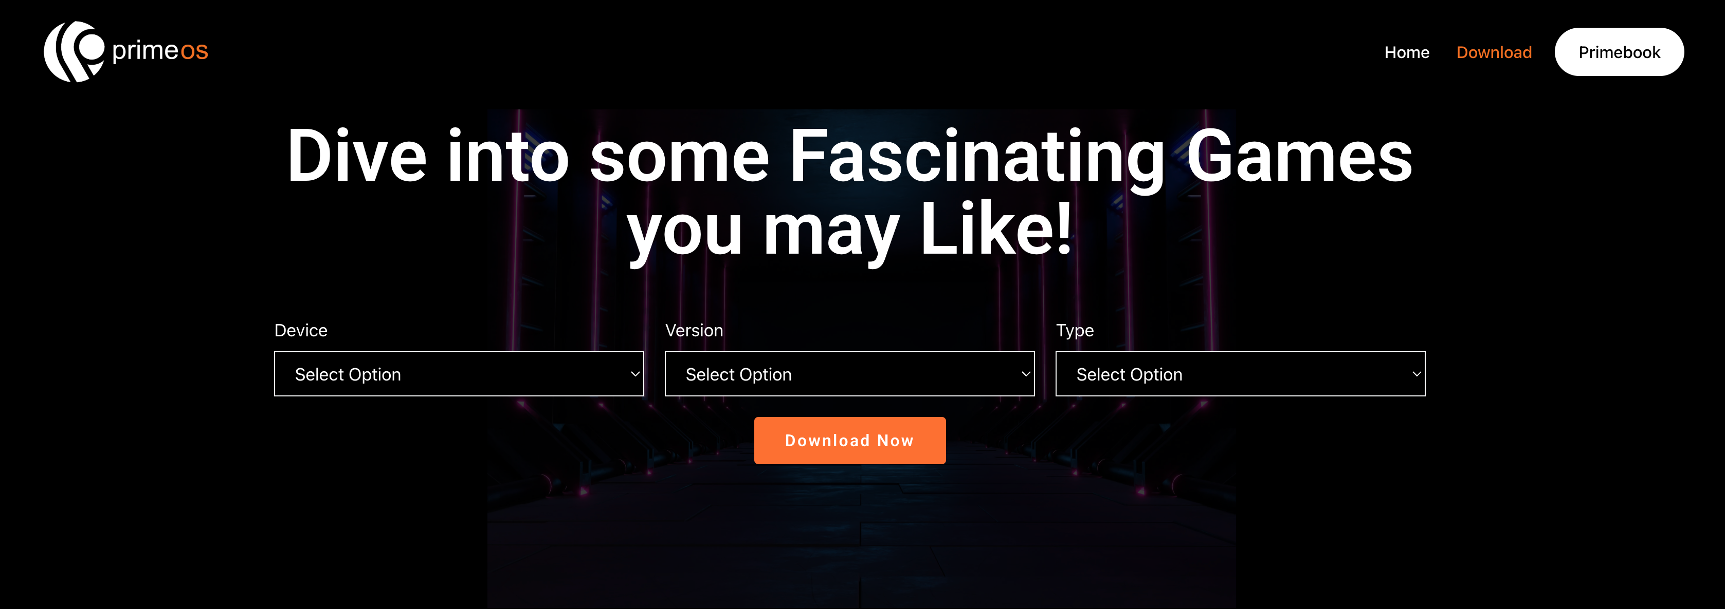Open the Type dropdown menu
Image resolution: width=1725 pixels, height=609 pixels.
coord(1240,374)
